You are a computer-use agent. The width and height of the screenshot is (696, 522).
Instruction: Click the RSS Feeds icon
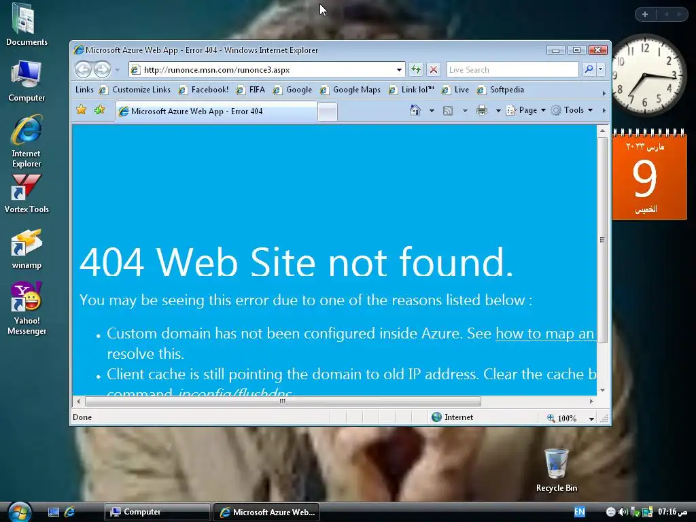point(448,111)
